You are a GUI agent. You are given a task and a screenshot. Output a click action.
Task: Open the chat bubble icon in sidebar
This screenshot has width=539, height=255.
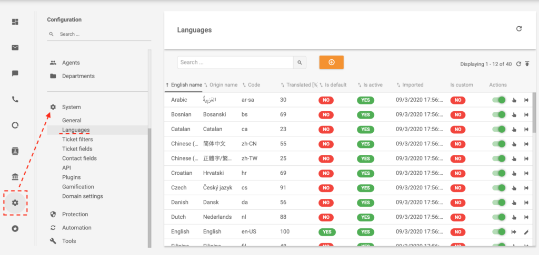(x=15, y=73)
